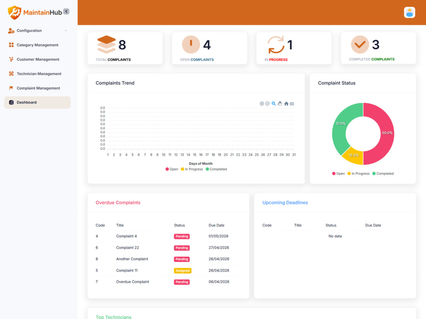The width and height of the screenshot is (426, 319).
Task: Click the due date 27/04/2026
Action: [x=219, y=248]
